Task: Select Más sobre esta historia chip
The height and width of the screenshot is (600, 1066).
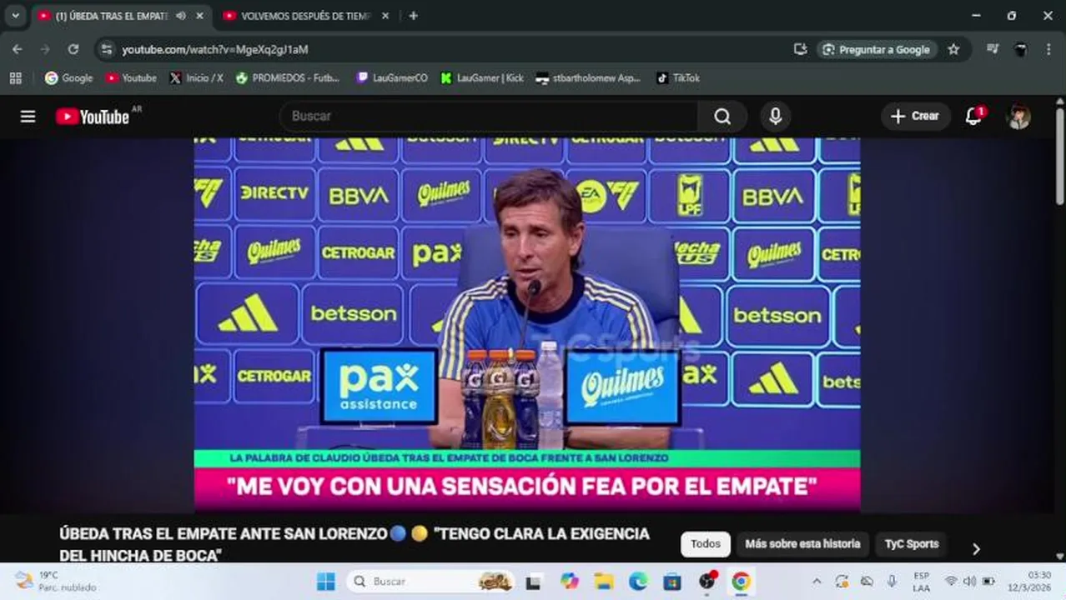Action: point(802,544)
